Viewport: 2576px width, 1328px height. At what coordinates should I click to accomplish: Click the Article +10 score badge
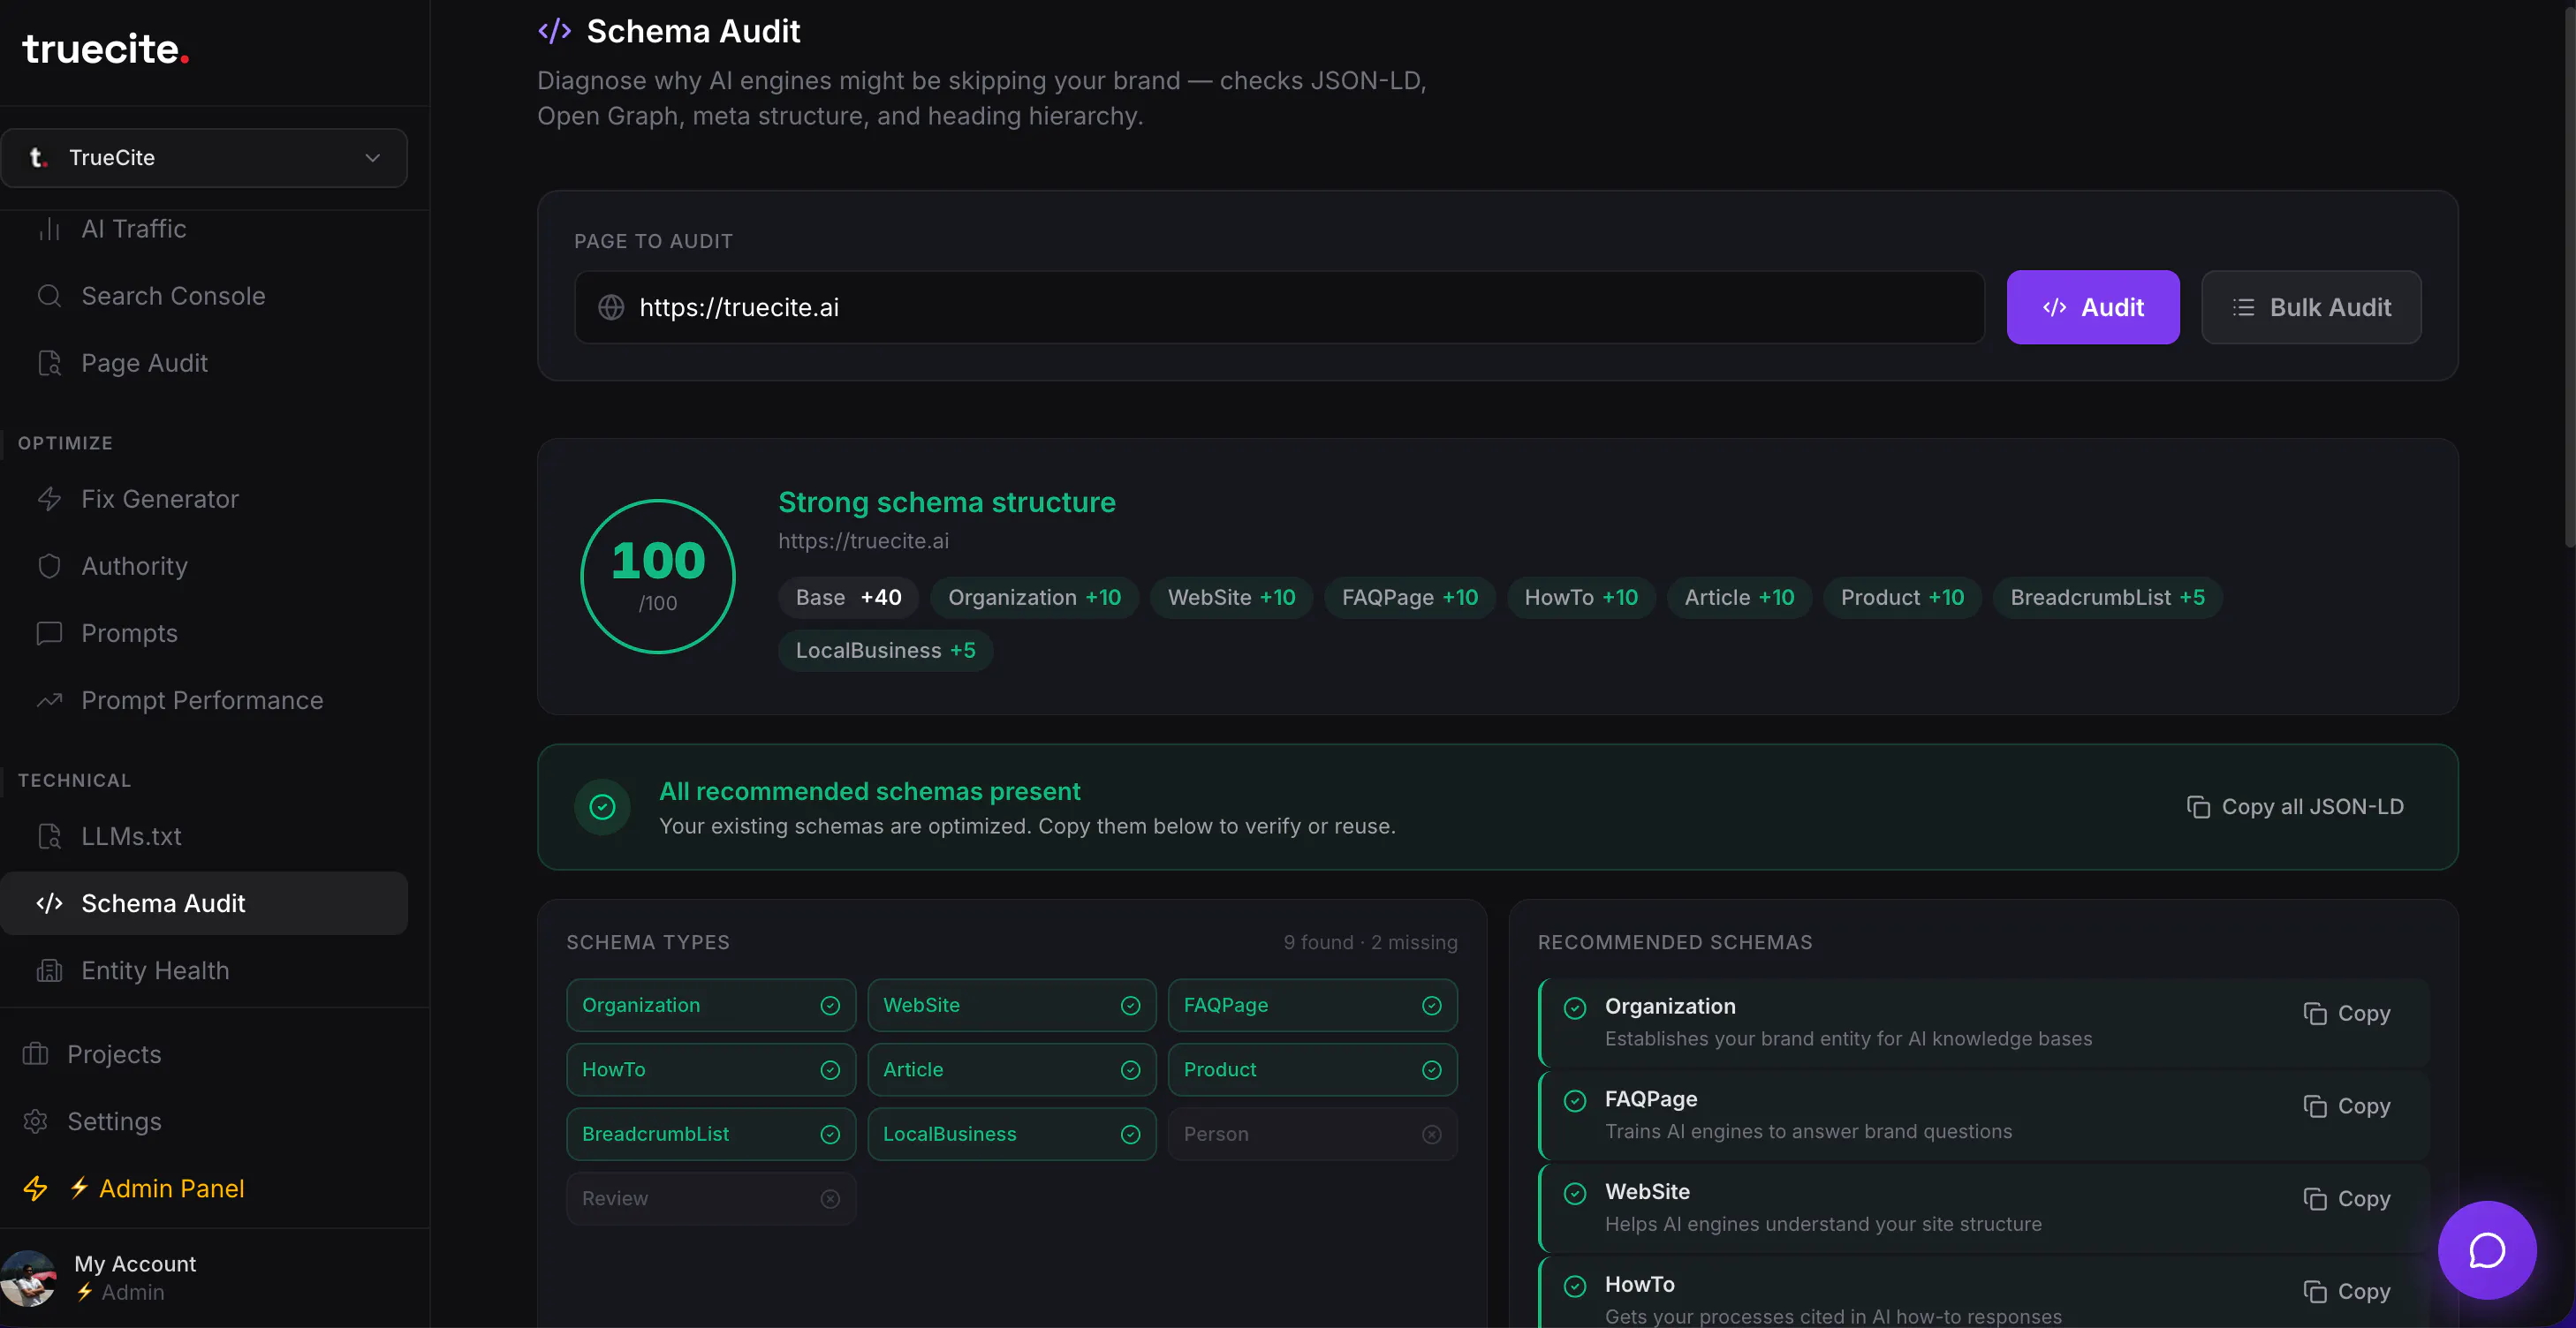tap(1739, 598)
